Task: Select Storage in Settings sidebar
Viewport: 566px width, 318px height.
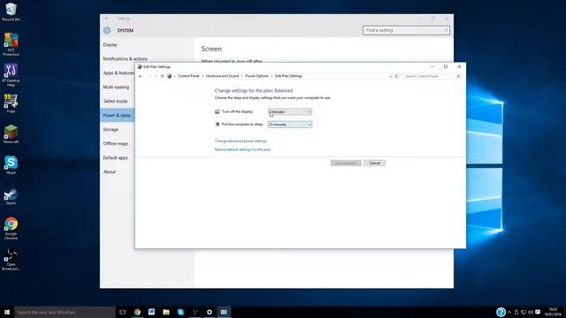Action: pos(111,130)
